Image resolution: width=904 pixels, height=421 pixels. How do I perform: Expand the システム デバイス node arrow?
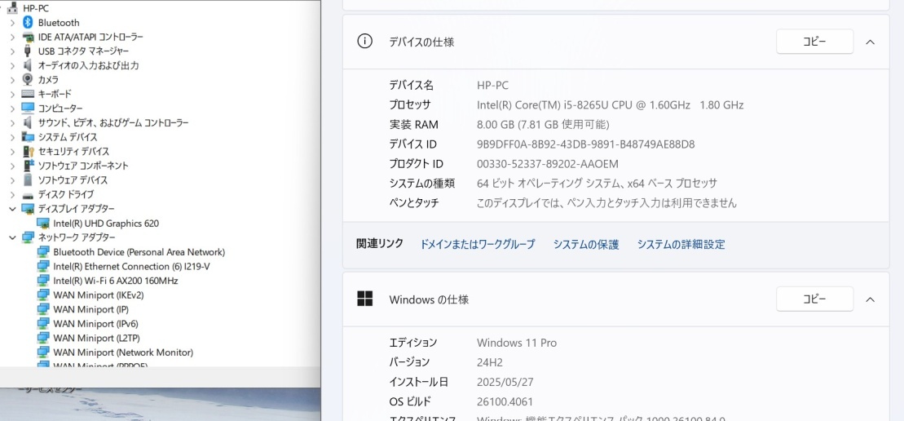[x=12, y=137]
